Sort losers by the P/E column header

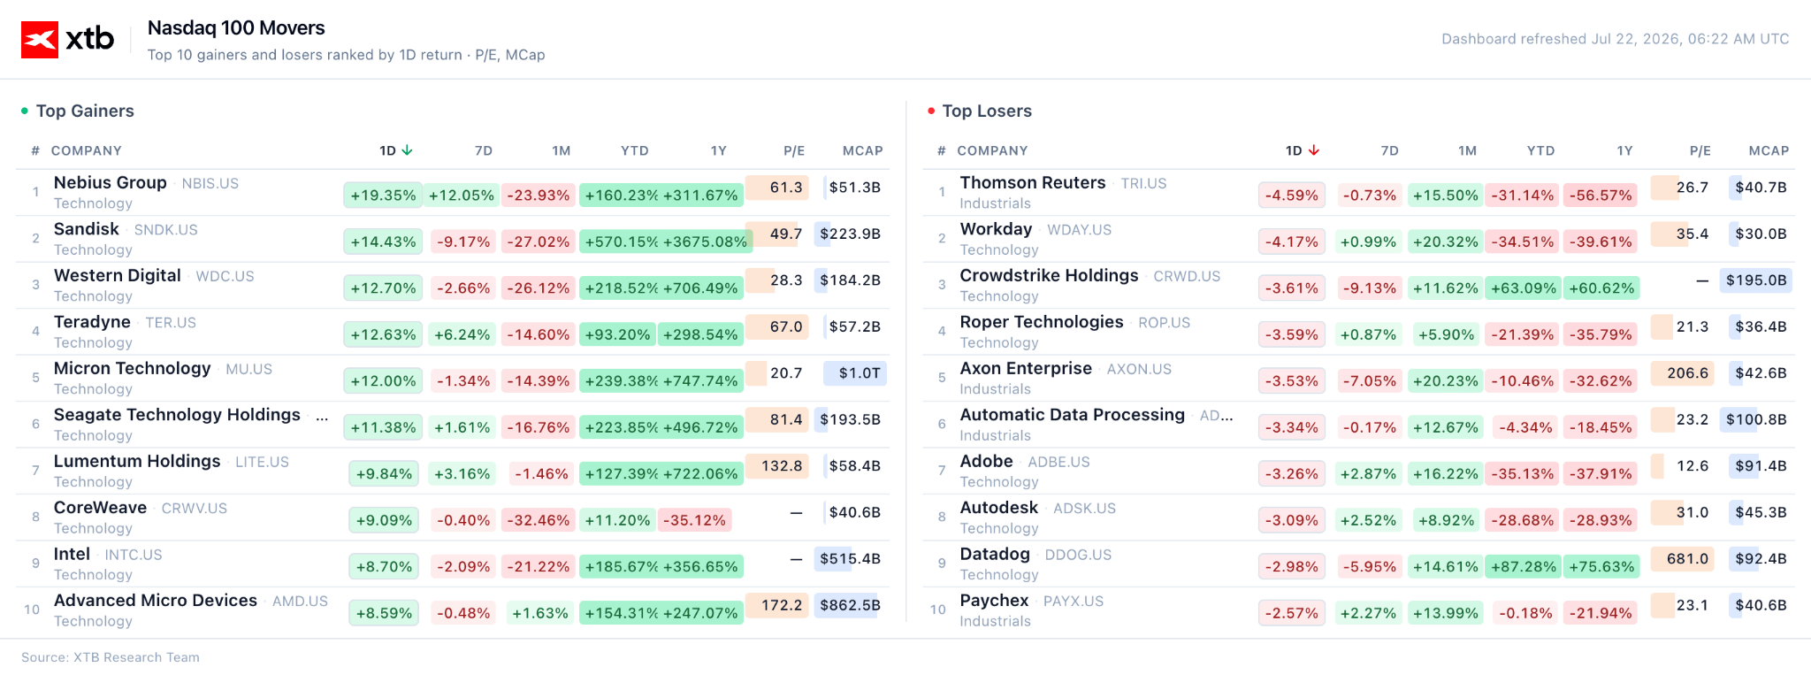point(1700,150)
